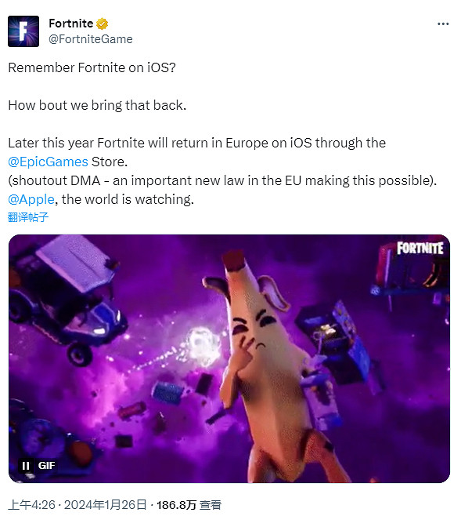461x516 pixels.
Task: View the 186.8万 查看 view count
Action: point(189,505)
